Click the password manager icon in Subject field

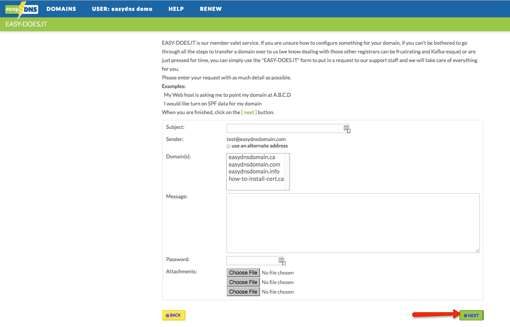(x=347, y=129)
